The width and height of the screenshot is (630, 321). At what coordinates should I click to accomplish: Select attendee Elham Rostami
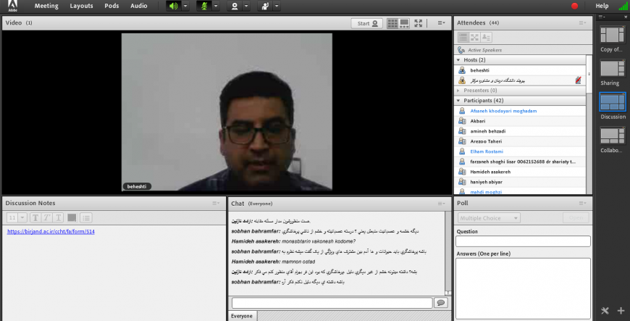click(x=520, y=151)
